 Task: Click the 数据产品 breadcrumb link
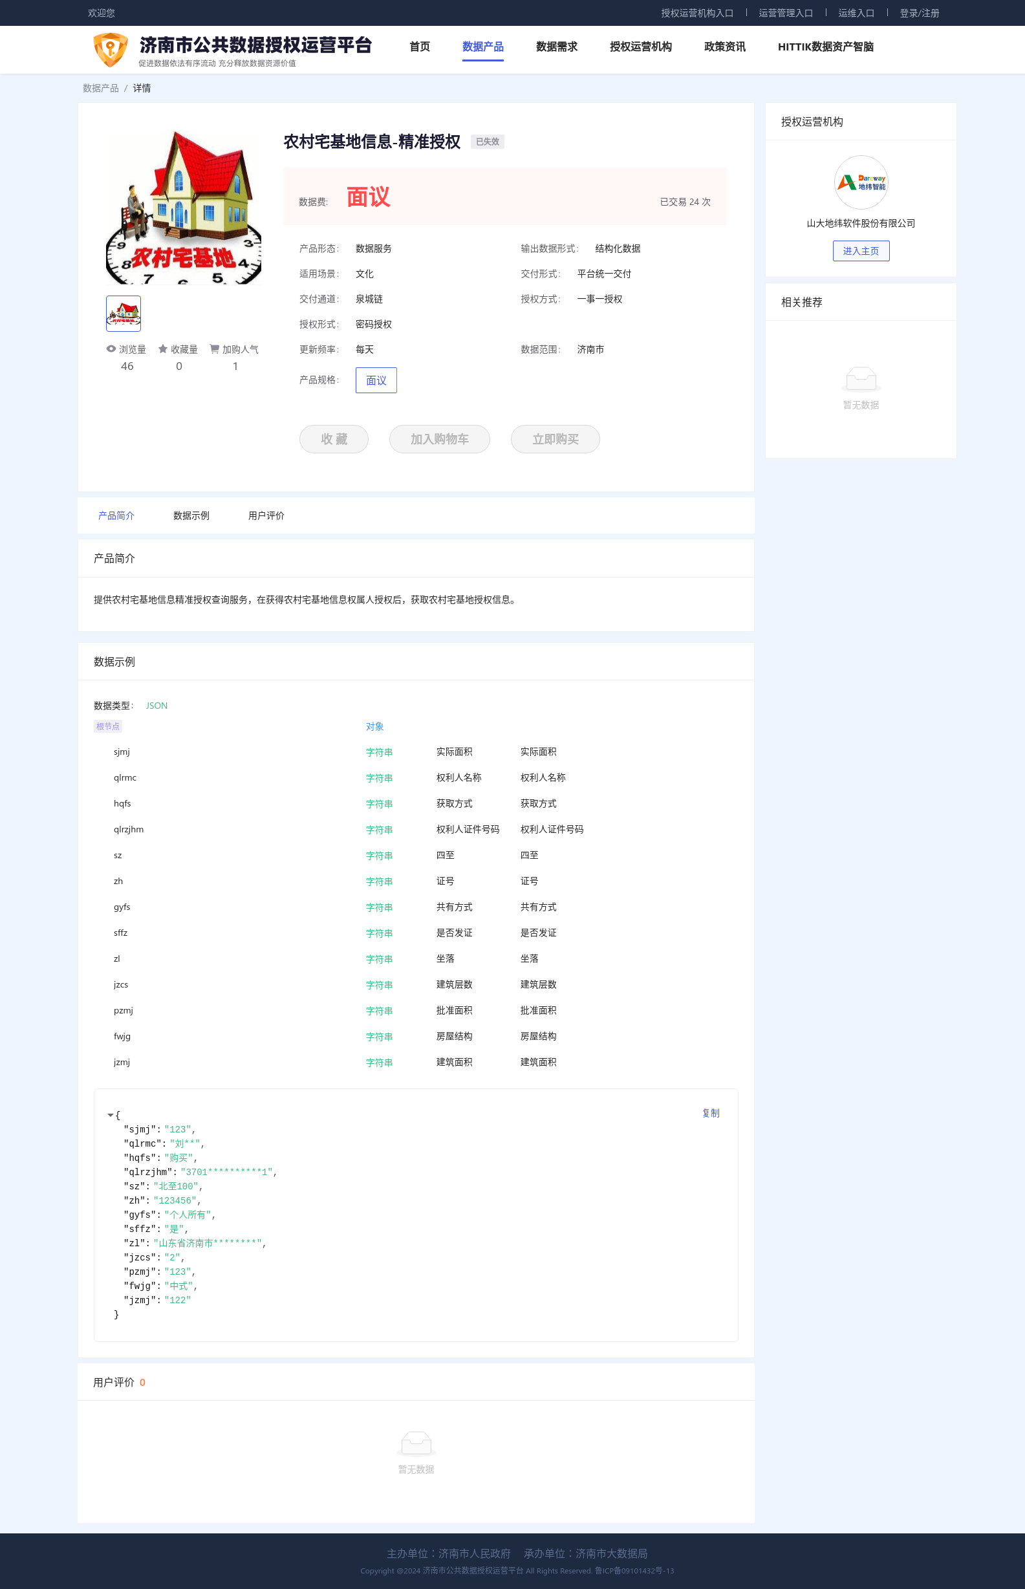[100, 88]
